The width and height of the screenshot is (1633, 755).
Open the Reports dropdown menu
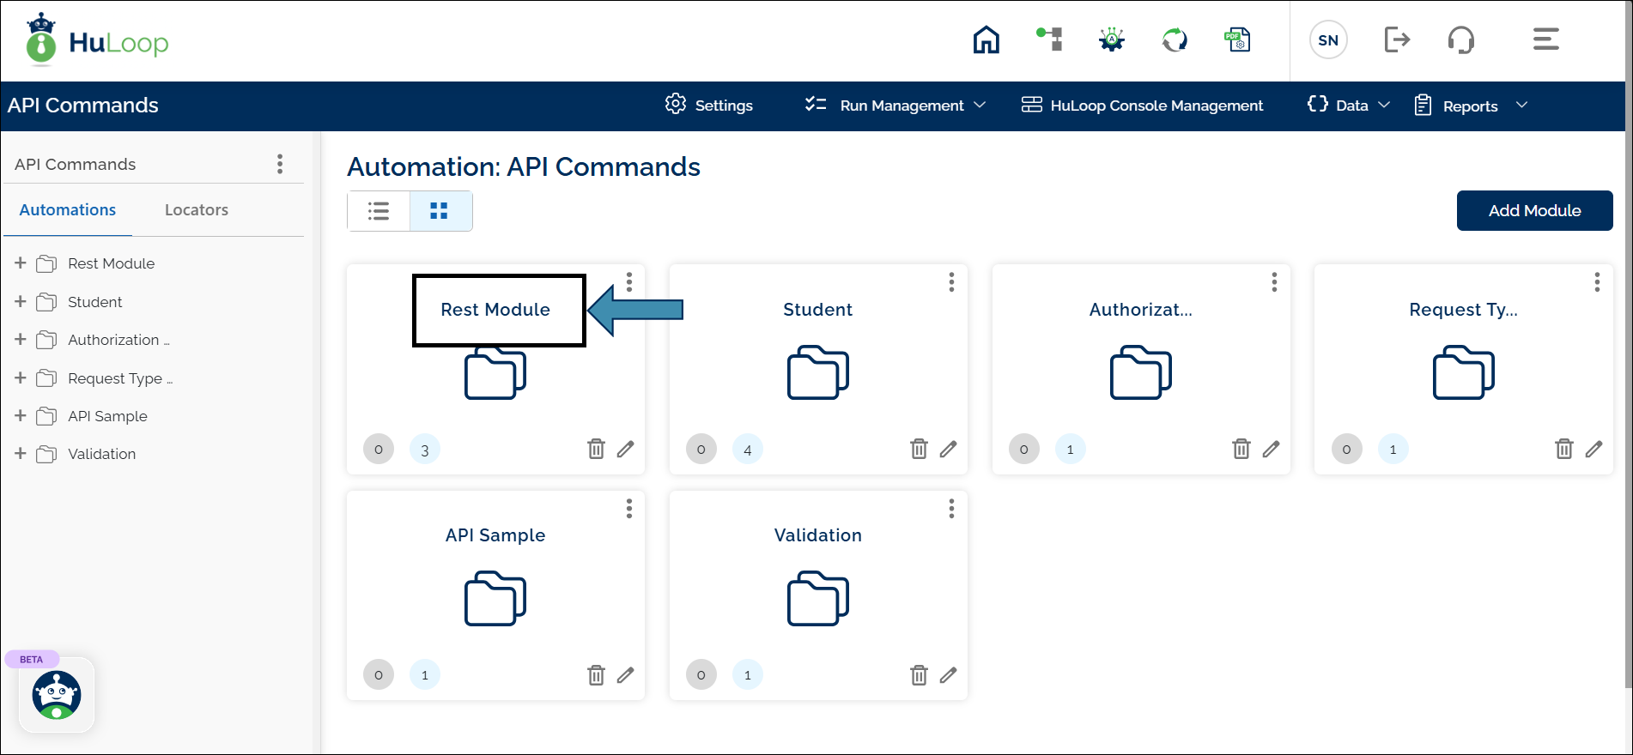click(1471, 106)
